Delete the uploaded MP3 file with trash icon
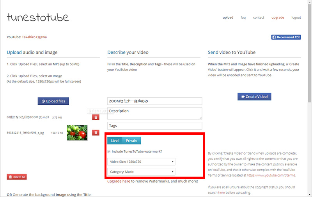This screenshot has height=197, width=312. (x=96, y=117)
